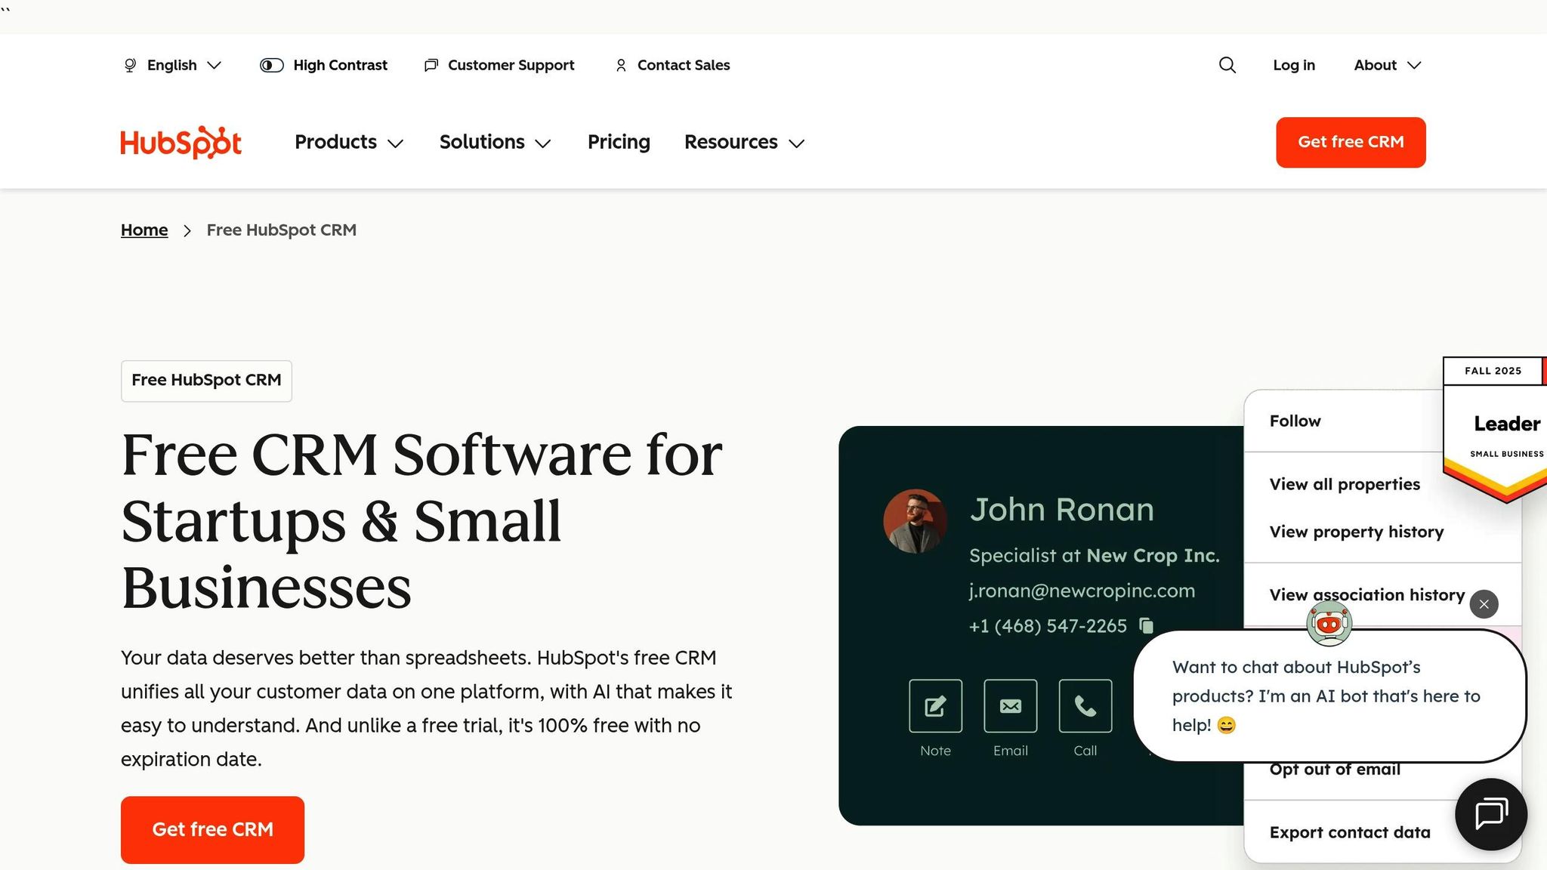Select the Call icon on contact card
Screen dimensions: 1547x870
pyautogui.click(x=1085, y=706)
